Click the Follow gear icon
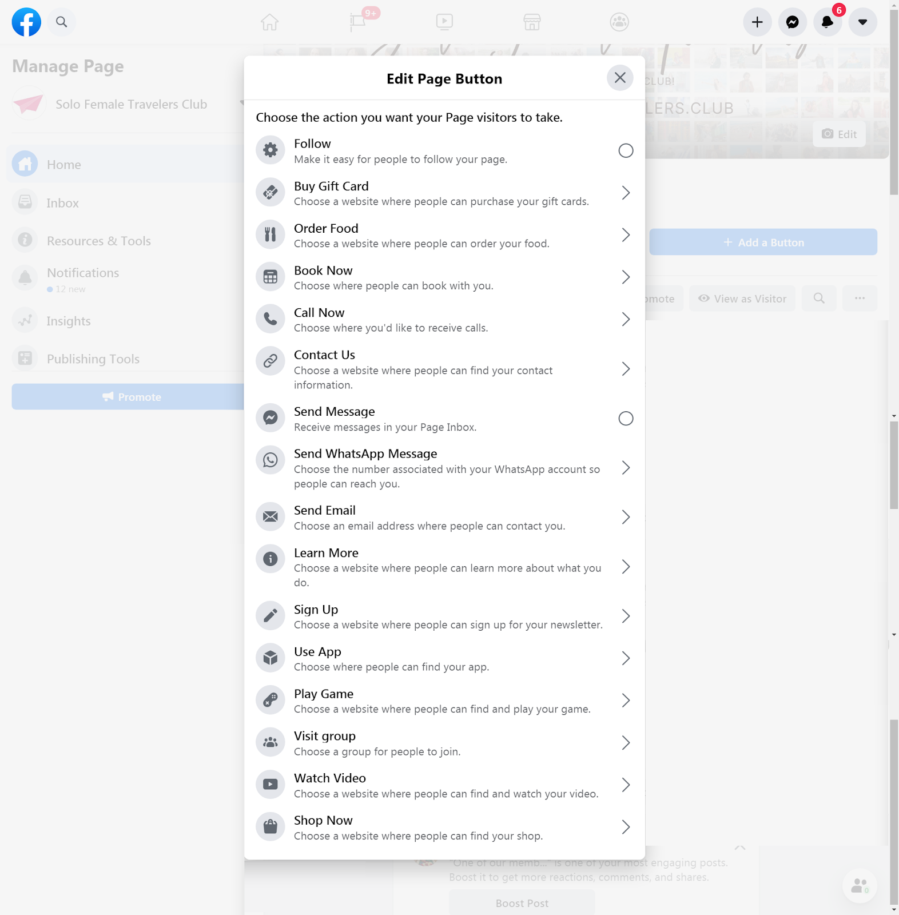Viewport: 899px width, 915px height. 271,150
